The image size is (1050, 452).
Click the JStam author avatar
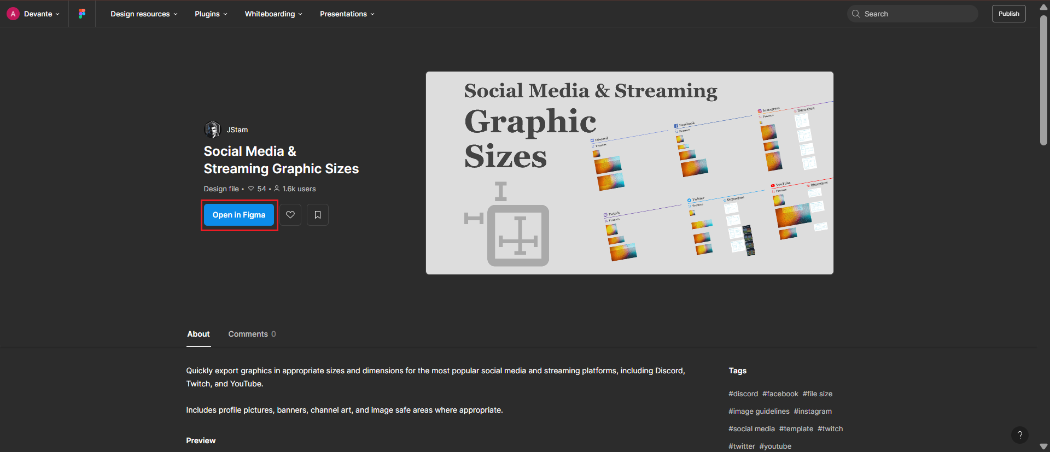212,130
